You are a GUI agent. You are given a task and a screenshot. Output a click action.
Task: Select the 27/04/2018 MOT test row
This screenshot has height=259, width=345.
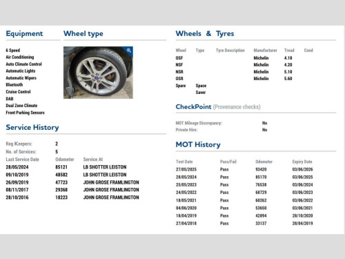(x=244, y=223)
